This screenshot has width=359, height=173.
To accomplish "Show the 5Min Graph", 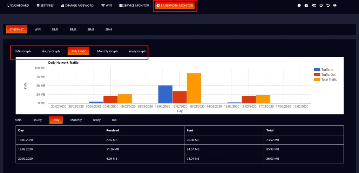I will [x=23, y=51].
